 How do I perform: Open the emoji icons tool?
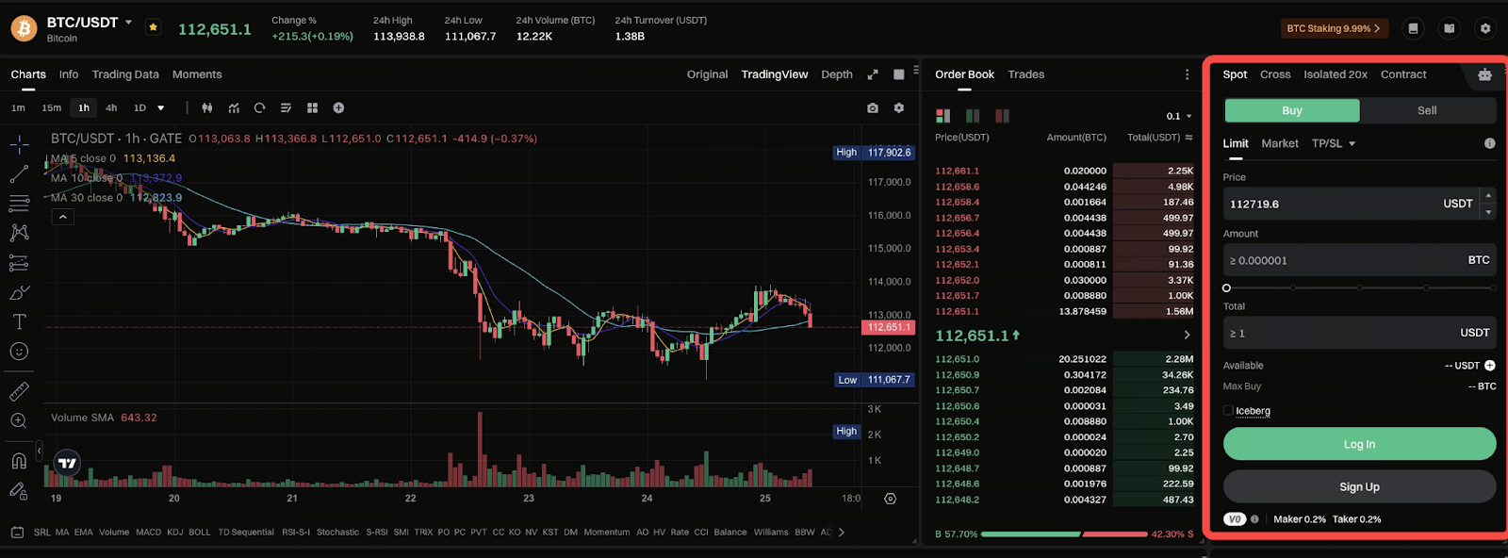pyautogui.click(x=19, y=352)
